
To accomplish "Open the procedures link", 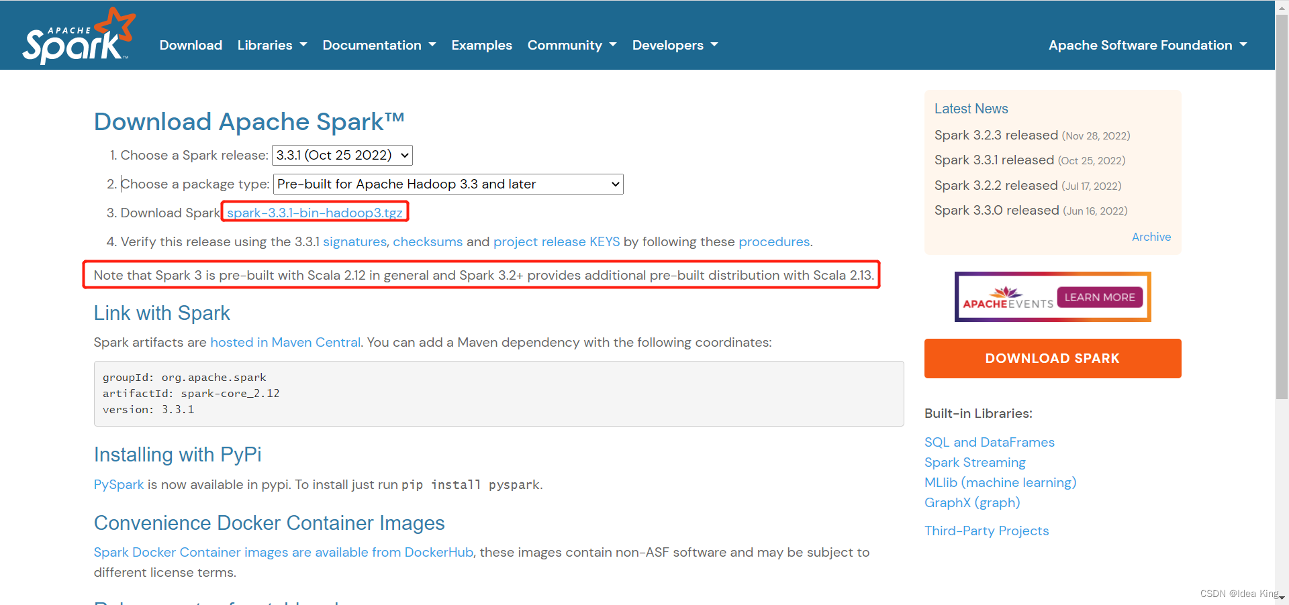I will click(774, 241).
